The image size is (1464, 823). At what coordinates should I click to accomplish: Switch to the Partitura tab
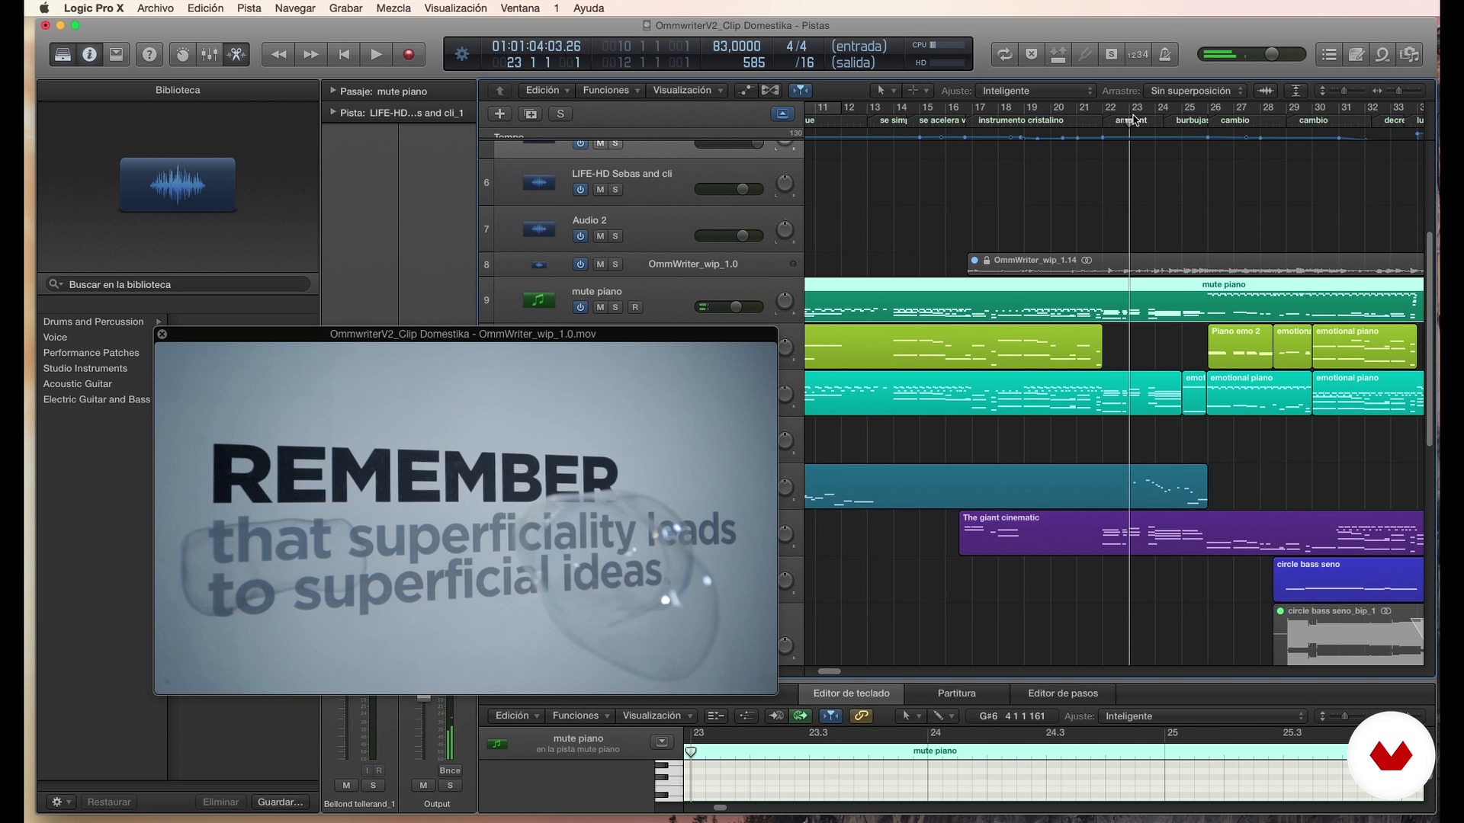[x=956, y=693]
